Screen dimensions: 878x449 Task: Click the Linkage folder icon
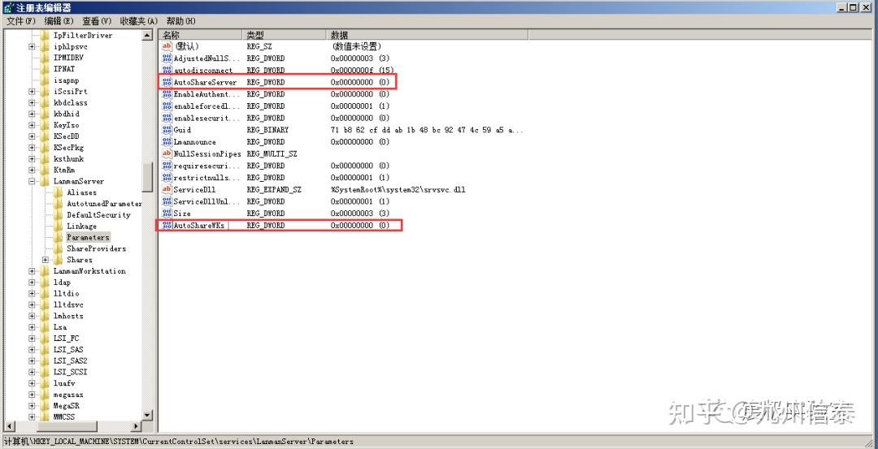click(59, 226)
